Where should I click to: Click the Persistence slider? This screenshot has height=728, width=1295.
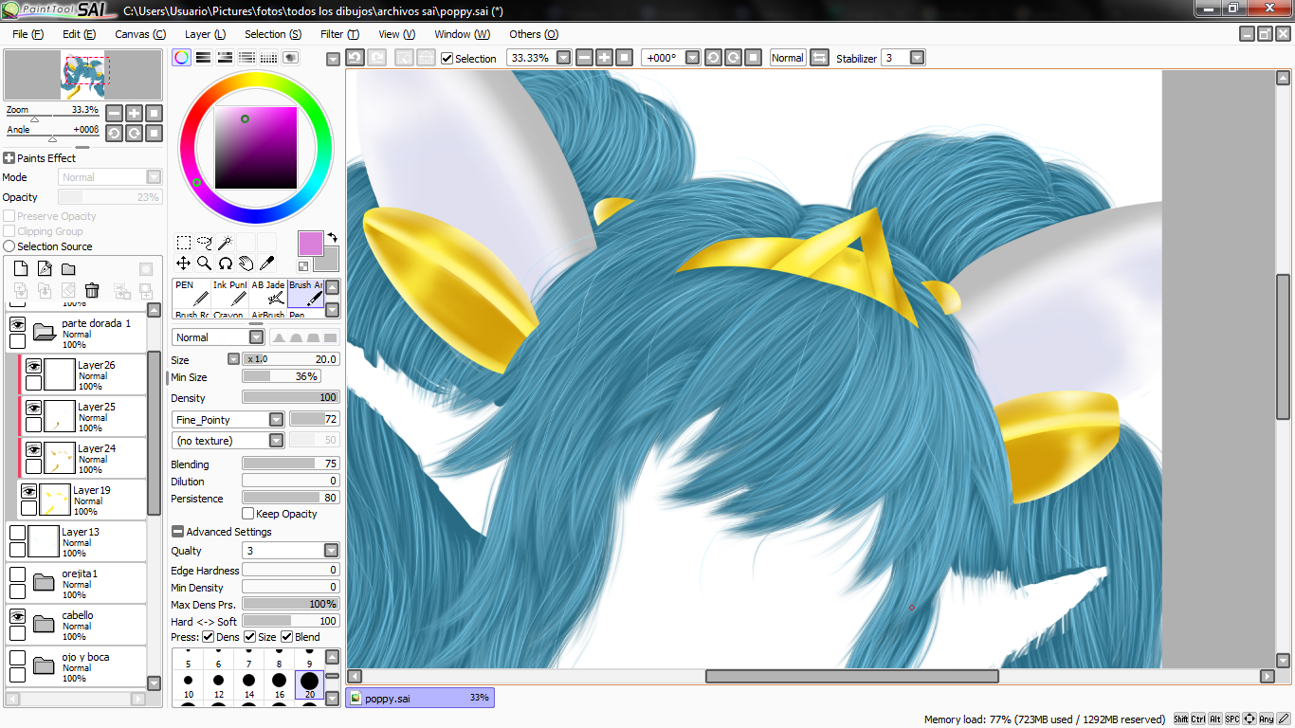291,498
